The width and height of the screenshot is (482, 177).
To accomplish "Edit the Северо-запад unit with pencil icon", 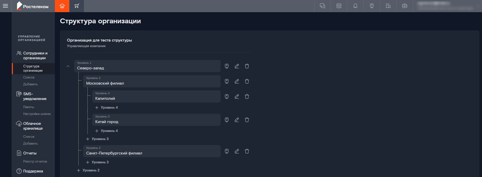I will [237, 66].
